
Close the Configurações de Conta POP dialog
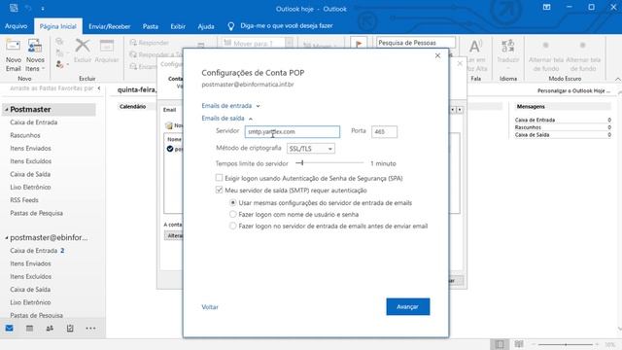[x=437, y=55]
